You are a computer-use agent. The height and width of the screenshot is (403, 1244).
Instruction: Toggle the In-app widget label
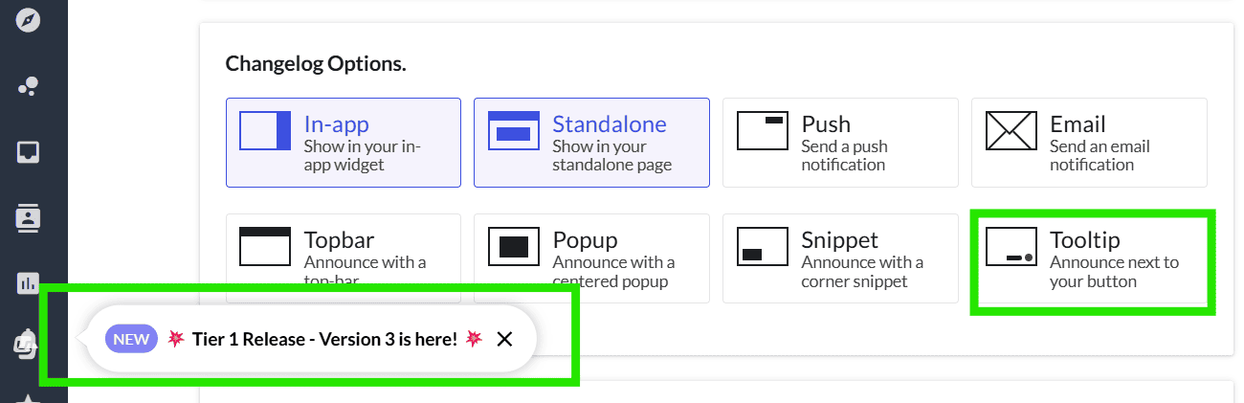[344, 143]
